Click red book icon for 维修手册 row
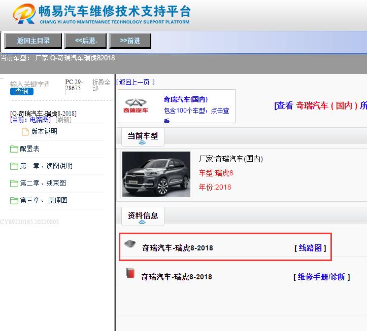Screen dimensions: 367x331 coord(130,273)
